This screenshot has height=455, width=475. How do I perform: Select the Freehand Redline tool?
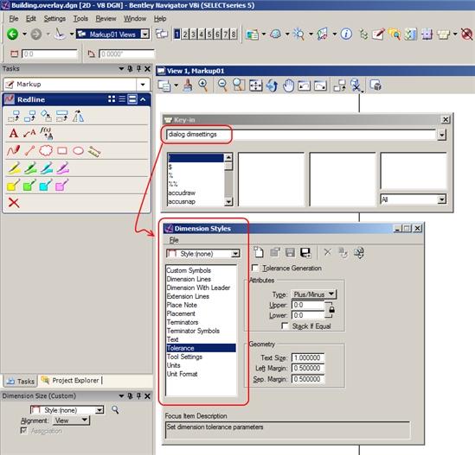[13, 150]
